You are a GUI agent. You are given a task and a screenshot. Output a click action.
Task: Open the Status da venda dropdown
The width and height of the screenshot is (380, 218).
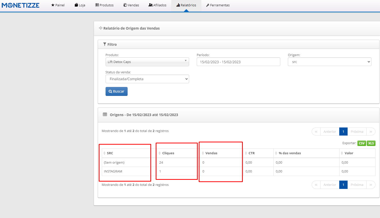click(x=147, y=79)
